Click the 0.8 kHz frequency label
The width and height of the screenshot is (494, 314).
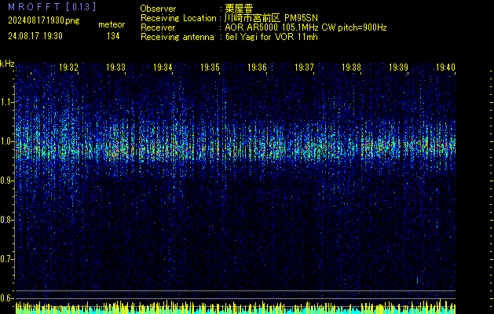click(7, 219)
